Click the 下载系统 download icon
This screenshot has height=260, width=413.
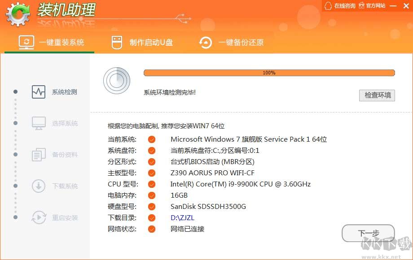(x=39, y=186)
